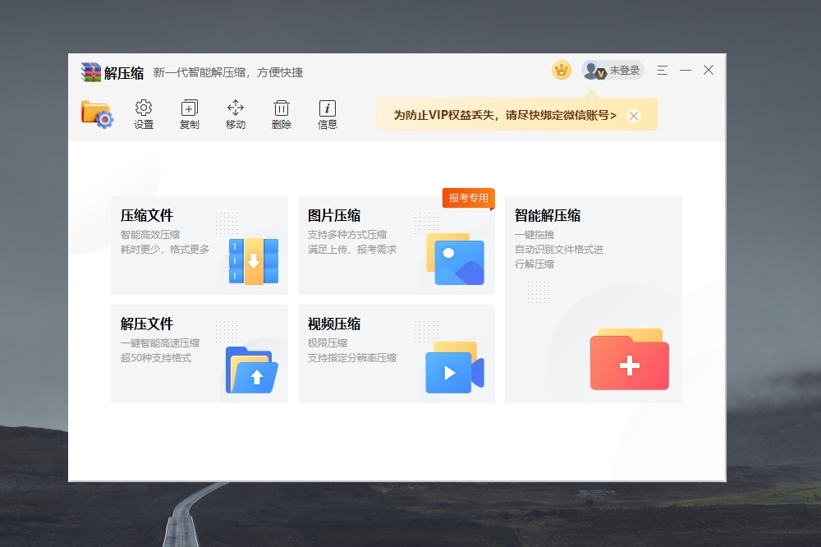The height and width of the screenshot is (547, 821).
Task: Click the red folder plus icon
Action: coord(629,360)
